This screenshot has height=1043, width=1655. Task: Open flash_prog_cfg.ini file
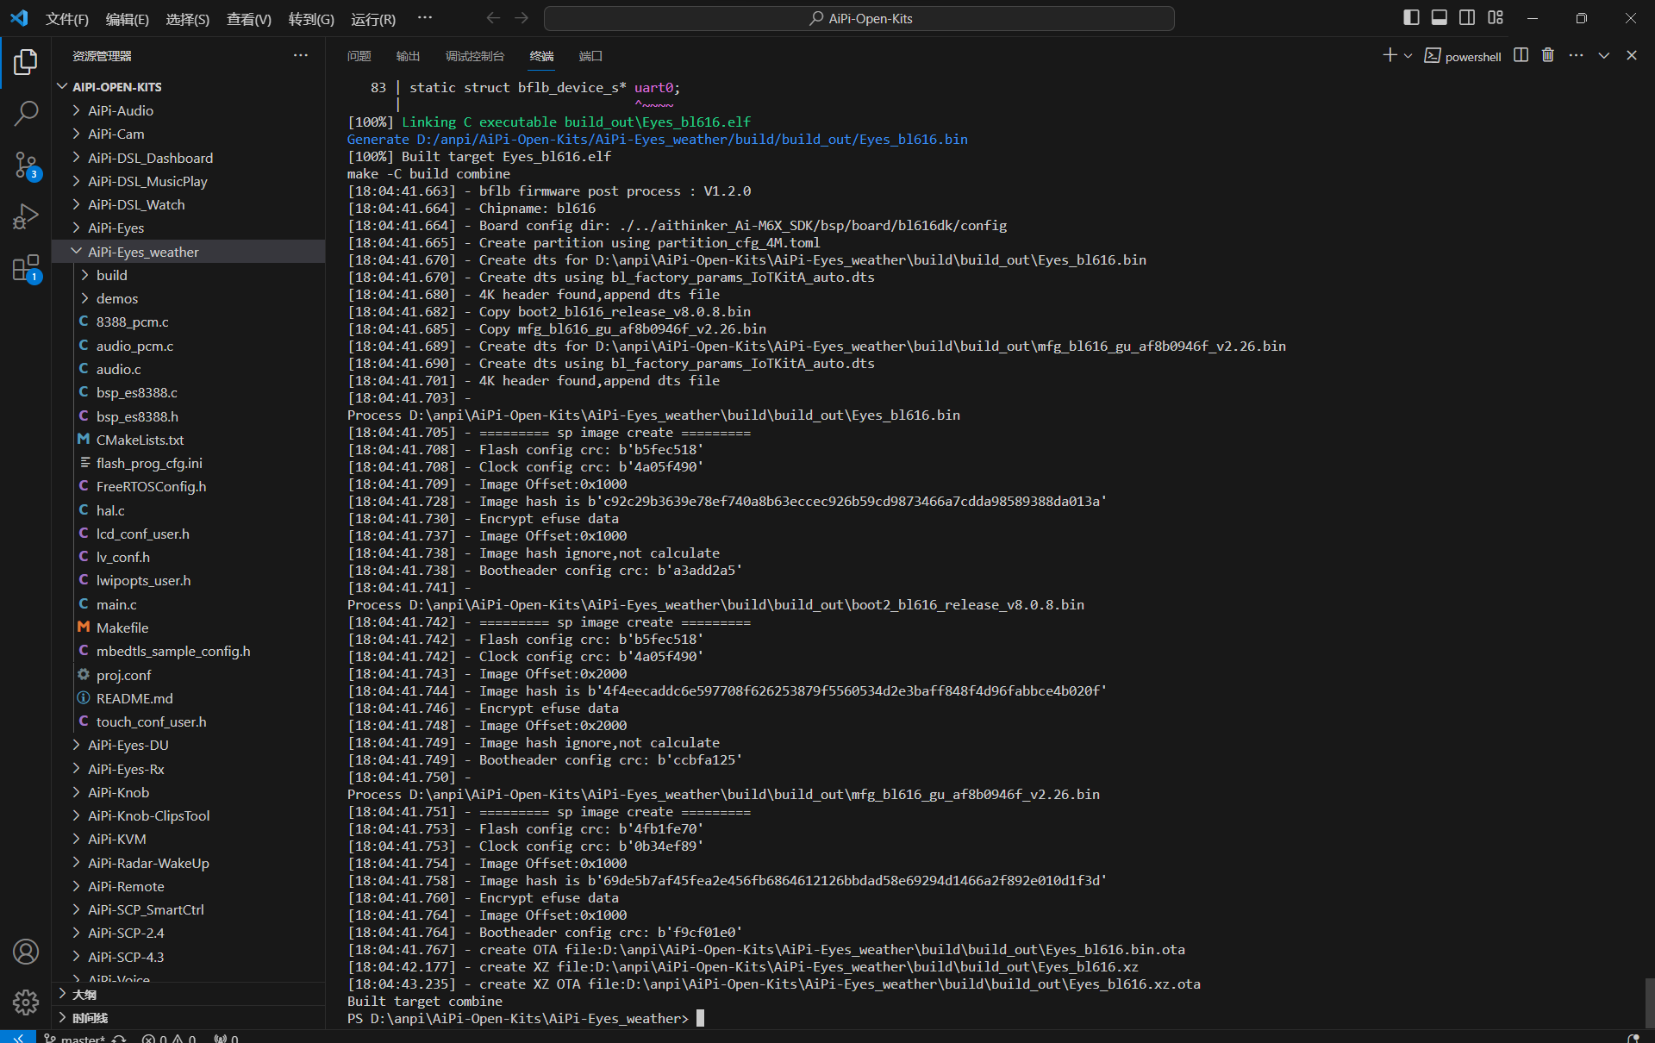click(x=188, y=463)
